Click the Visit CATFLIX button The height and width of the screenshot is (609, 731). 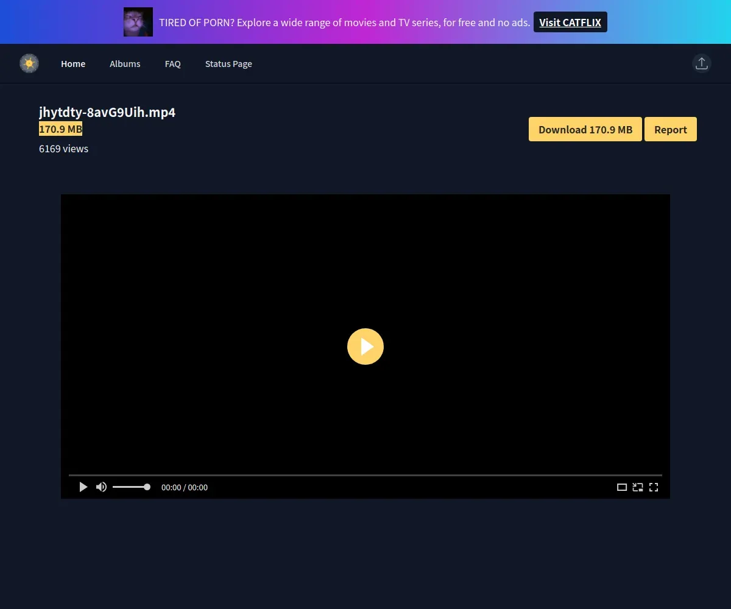[x=570, y=22]
